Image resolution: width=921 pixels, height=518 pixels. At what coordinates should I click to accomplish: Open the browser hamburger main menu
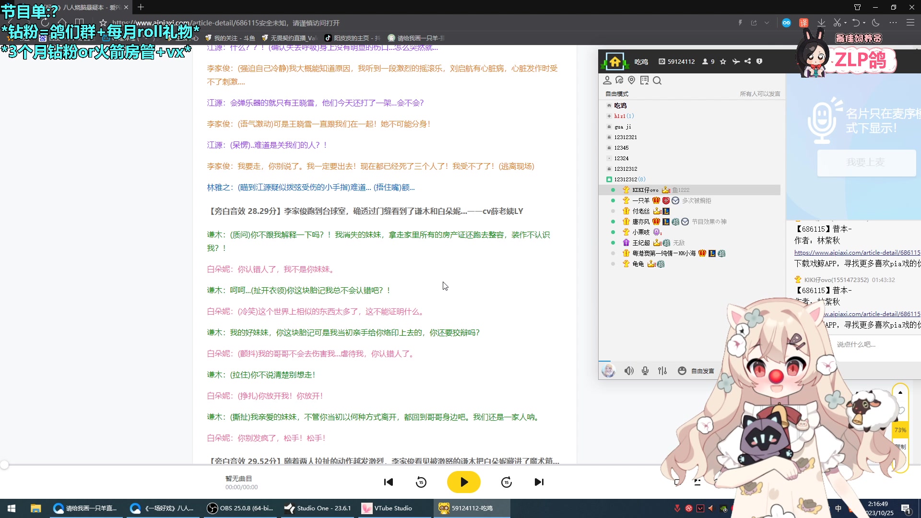(910, 23)
